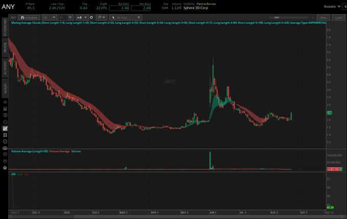
Task: Click the Hard to Borrow label
Action: click(x=206, y=4)
